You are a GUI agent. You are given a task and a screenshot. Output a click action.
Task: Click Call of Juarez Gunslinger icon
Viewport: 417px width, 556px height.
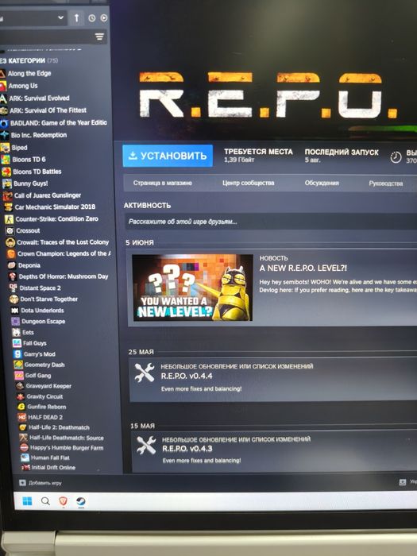(8, 195)
